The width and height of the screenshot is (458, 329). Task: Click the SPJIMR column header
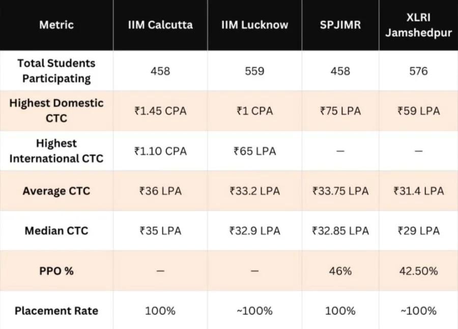pyautogui.click(x=340, y=25)
